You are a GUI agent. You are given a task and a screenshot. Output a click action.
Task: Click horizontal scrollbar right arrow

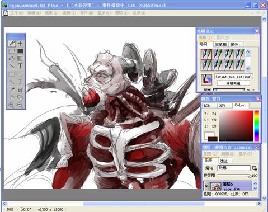tap(258, 204)
